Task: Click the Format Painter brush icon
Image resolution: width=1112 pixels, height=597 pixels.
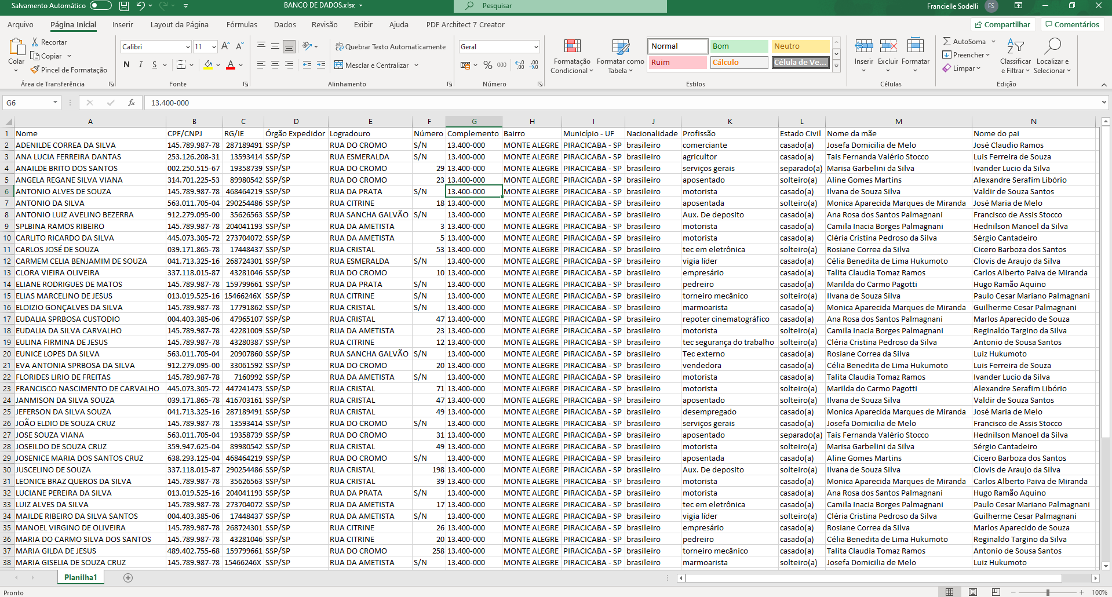Action: coord(35,70)
